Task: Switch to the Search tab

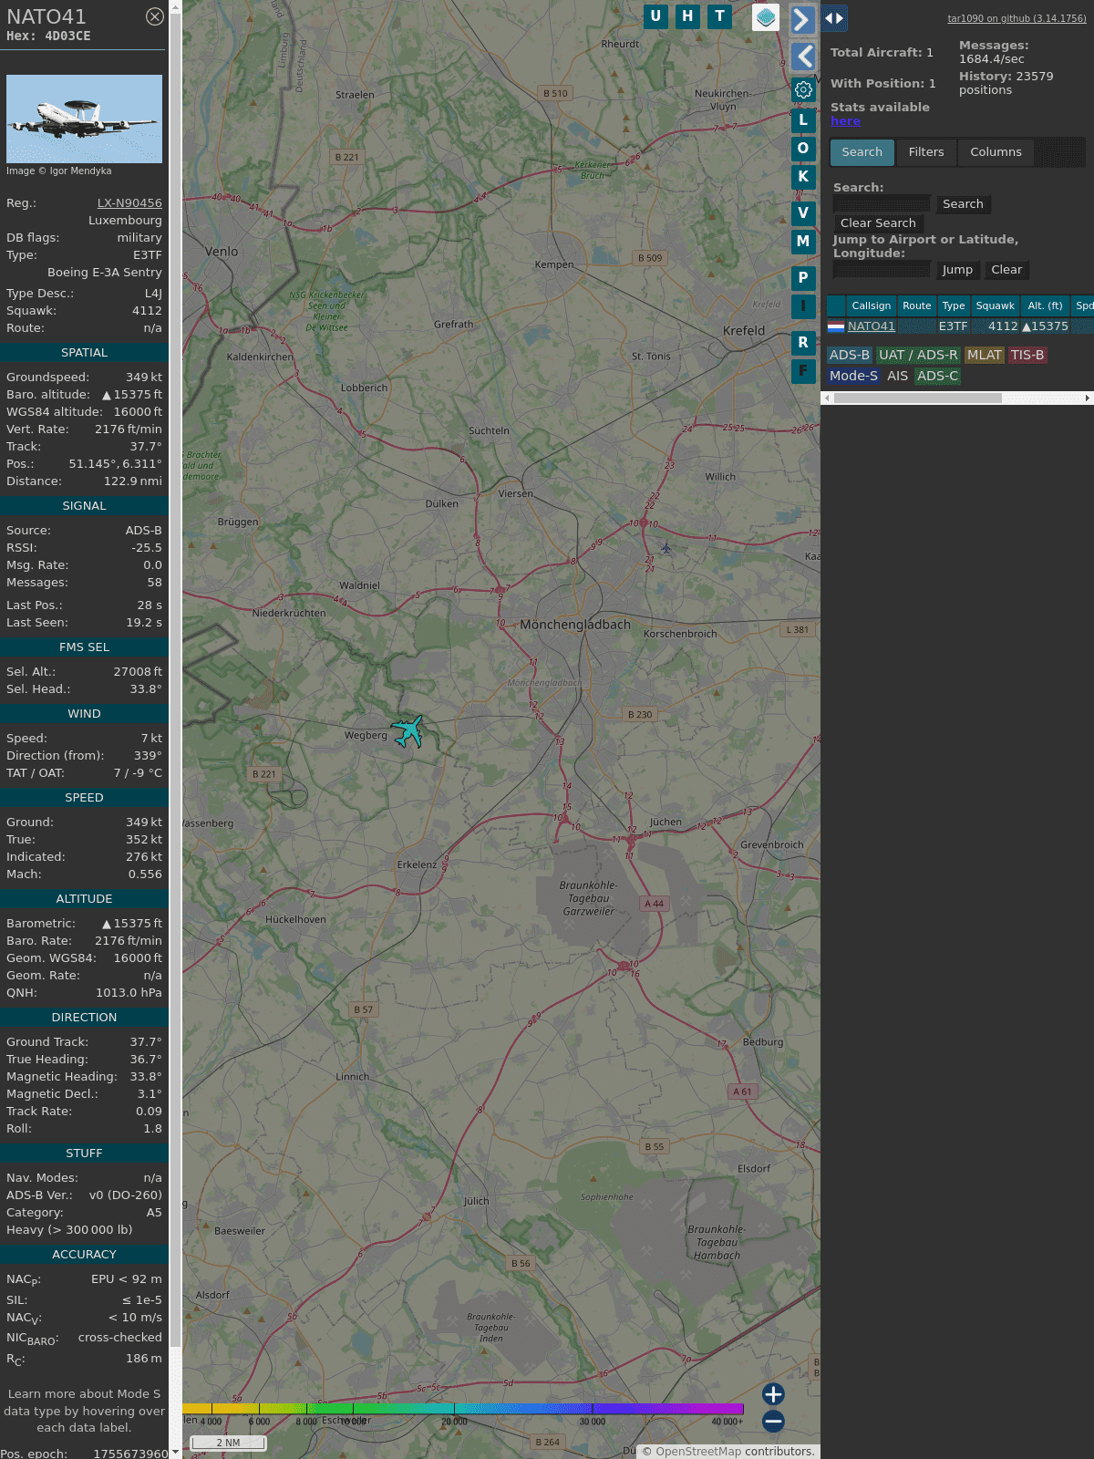Action: tap(862, 152)
